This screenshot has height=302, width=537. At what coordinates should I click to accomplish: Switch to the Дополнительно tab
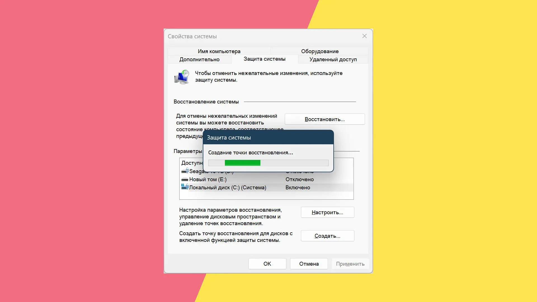(199, 59)
